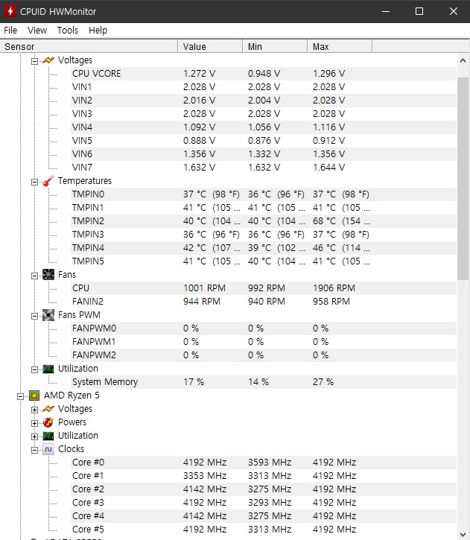Click the Temperatures thermometer icon
The width and height of the screenshot is (470, 540).
[x=48, y=181]
